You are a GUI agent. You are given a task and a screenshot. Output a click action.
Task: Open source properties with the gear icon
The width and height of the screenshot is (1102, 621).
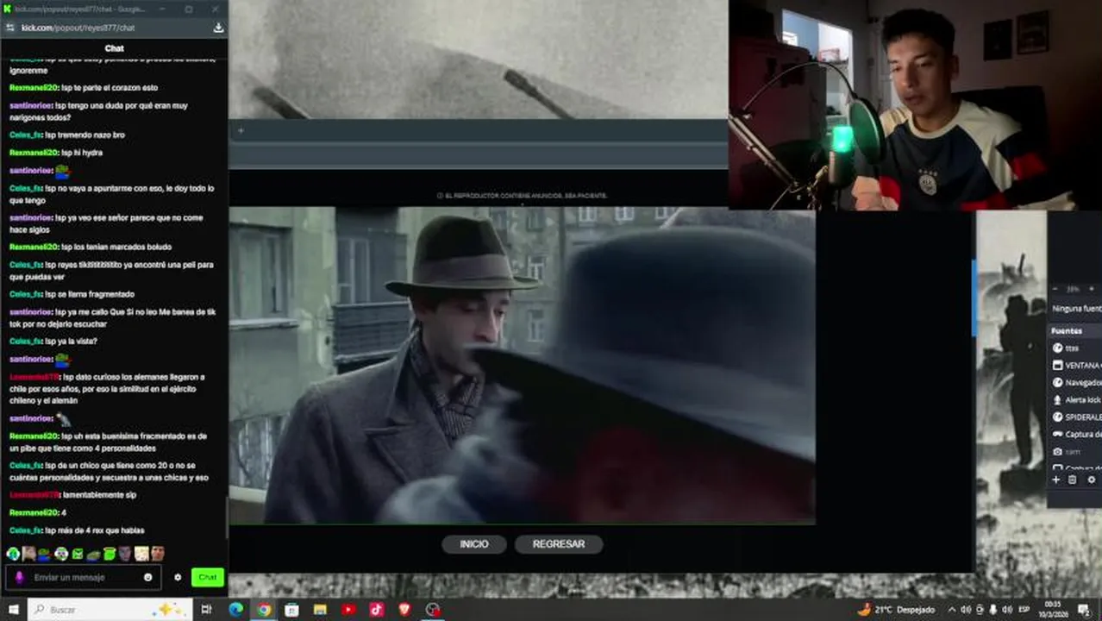(1091, 480)
